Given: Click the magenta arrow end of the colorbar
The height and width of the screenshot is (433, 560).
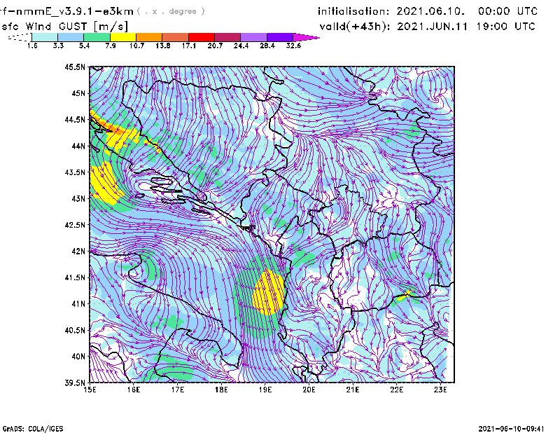Looking at the screenshot, I should [305, 37].
